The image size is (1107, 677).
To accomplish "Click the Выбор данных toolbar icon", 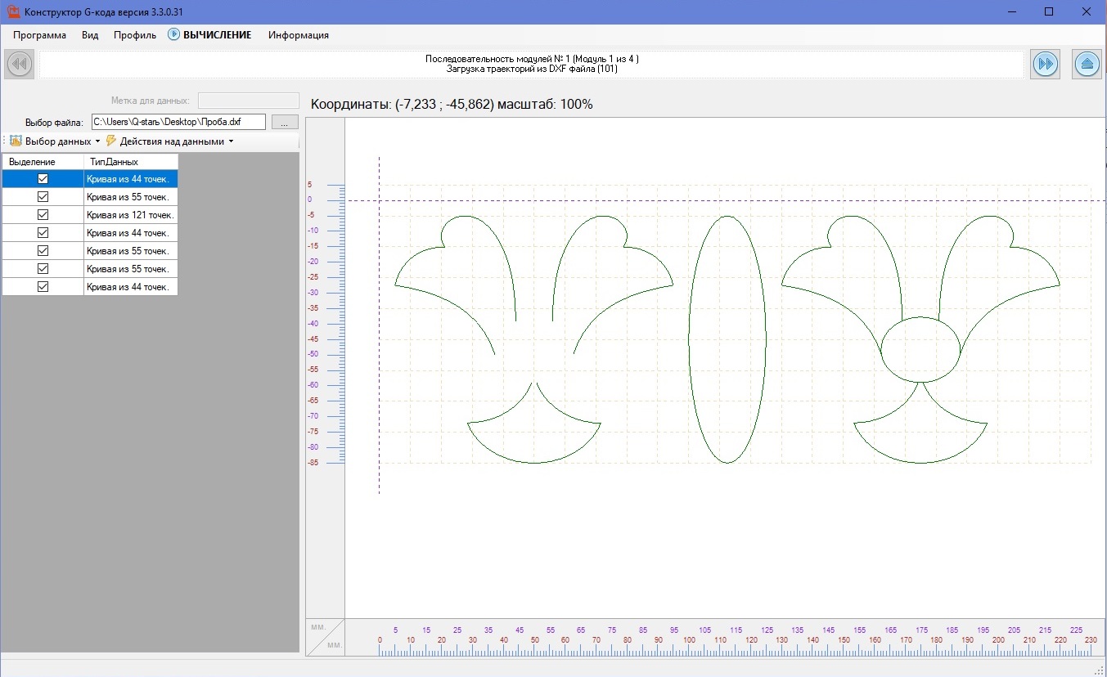I will point(16,141).
